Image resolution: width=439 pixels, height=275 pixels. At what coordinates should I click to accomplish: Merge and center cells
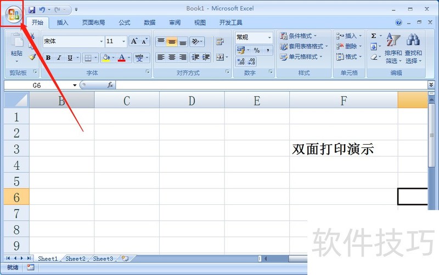pos(220,58)
